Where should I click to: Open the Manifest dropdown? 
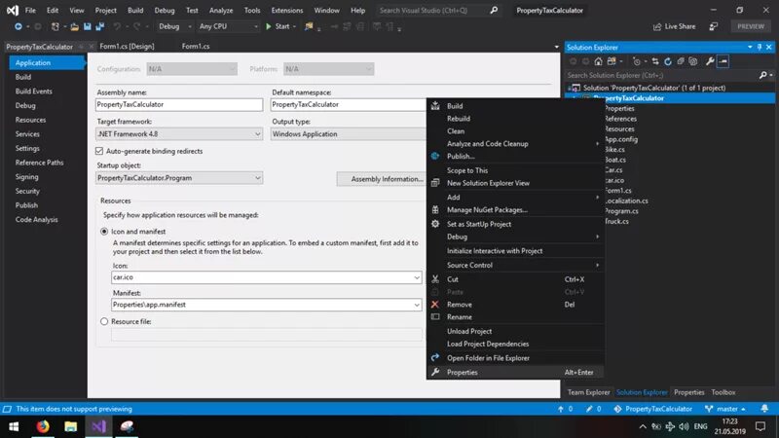pyautogui.click(x=417, y=305)
